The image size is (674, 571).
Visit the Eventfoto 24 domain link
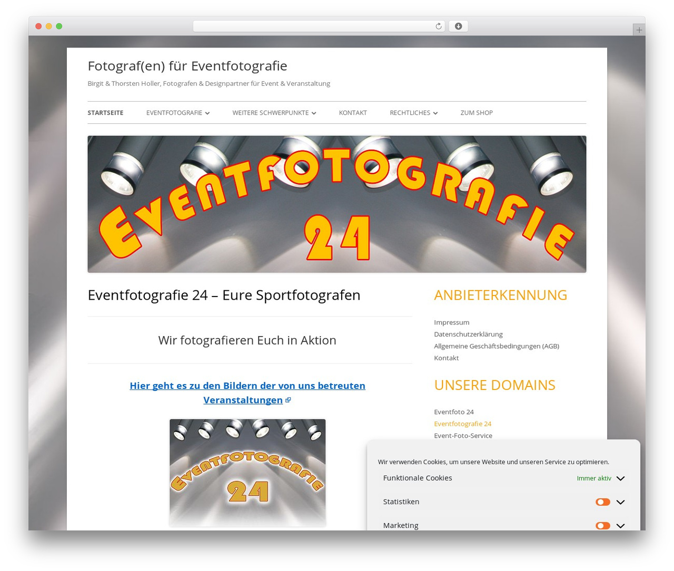coord(454,412)
